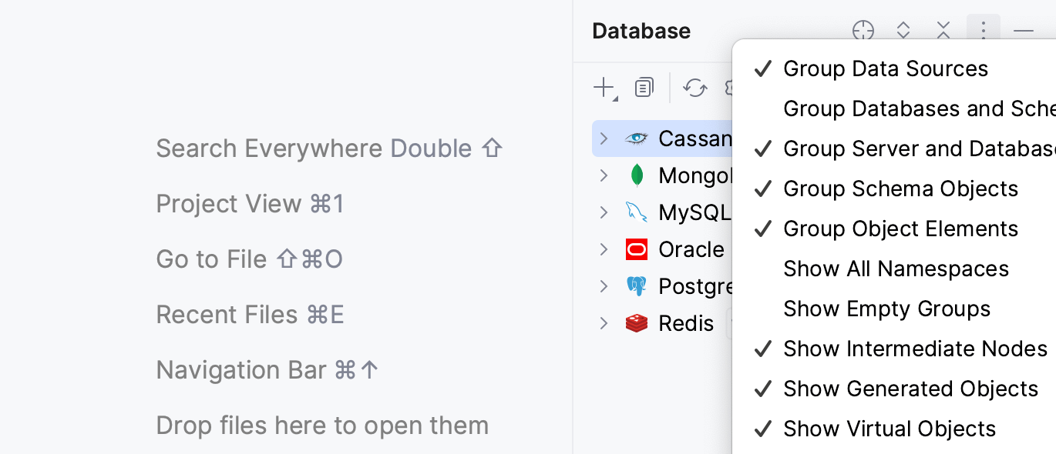This screenshot has width=1056, height=454.
Task: Disable Group Data Sources option
Action: [885, 68]
